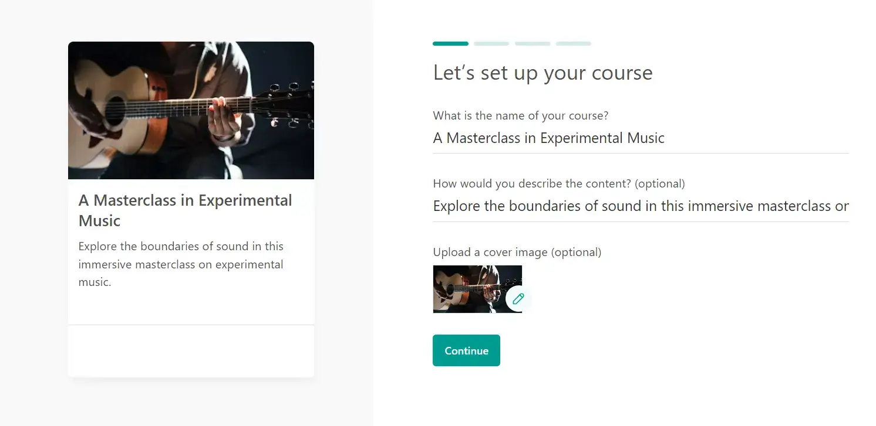Click the first active progress step bar
The height and width of the screenshot is (426, 876).
(x=450, y=43)
